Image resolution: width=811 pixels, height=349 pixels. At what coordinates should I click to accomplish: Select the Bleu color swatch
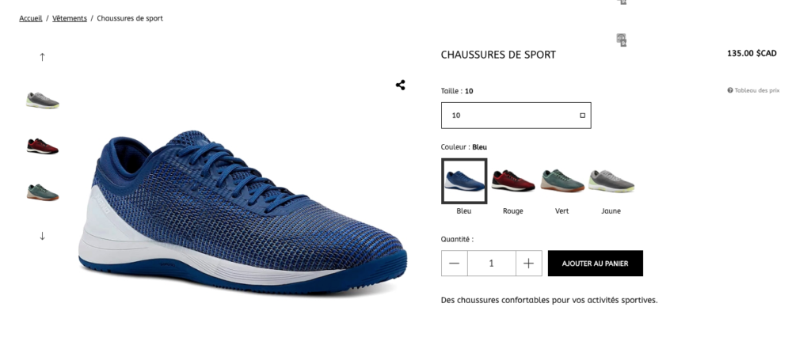tap(464, 181)
